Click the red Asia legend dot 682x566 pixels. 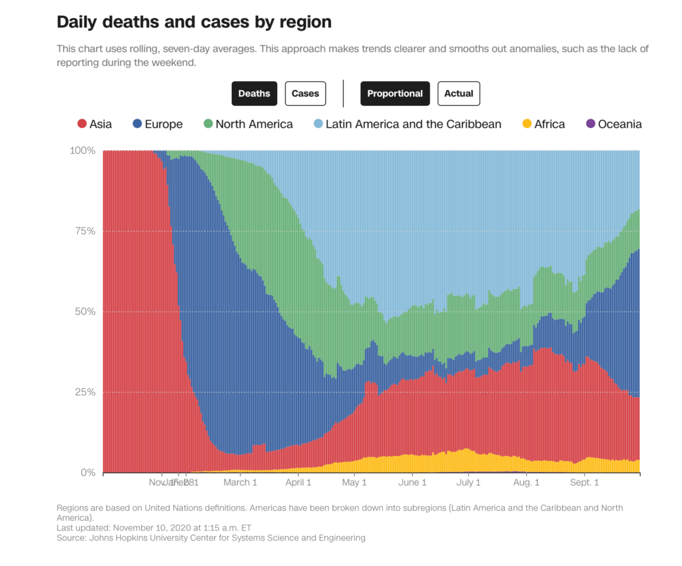pyautogui.click(x=82, y=124)
